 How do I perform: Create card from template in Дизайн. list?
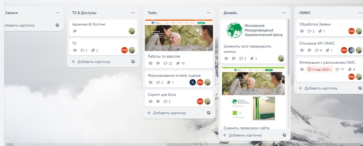284,135
